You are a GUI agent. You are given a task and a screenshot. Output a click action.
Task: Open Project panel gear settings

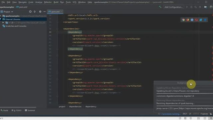(40, 12)
